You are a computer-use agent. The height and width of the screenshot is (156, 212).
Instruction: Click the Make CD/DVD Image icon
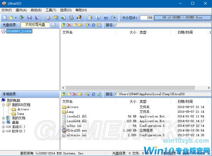[48, 18]
